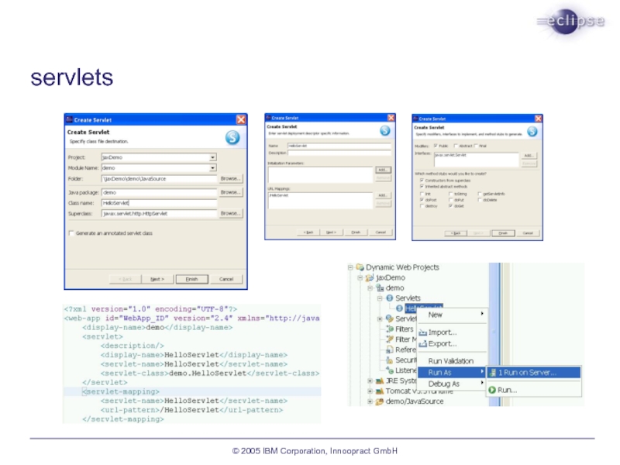The width and height of the screenshot is (620, 465).
Task: Open the Project combo box dropdown
Action: (212, 157)
